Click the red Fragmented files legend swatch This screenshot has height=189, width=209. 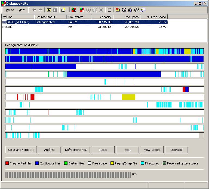pos(7,163)
